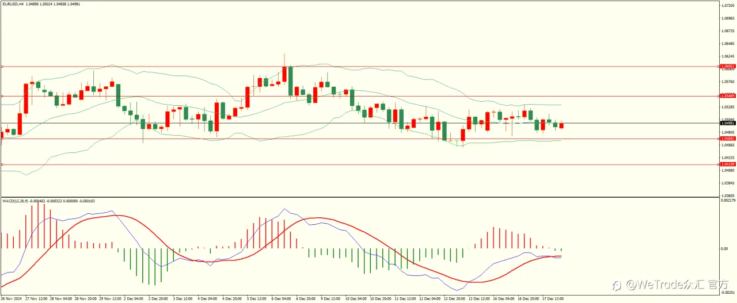The height and width of the screenshot is (303, 737).
Task: Click the 1.05285 price axis value
Action: point(728,107)
